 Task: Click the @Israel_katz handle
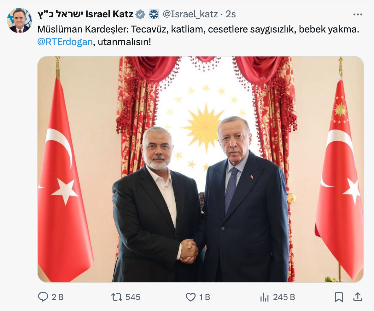pyautogui.click(x=190, y=14)
